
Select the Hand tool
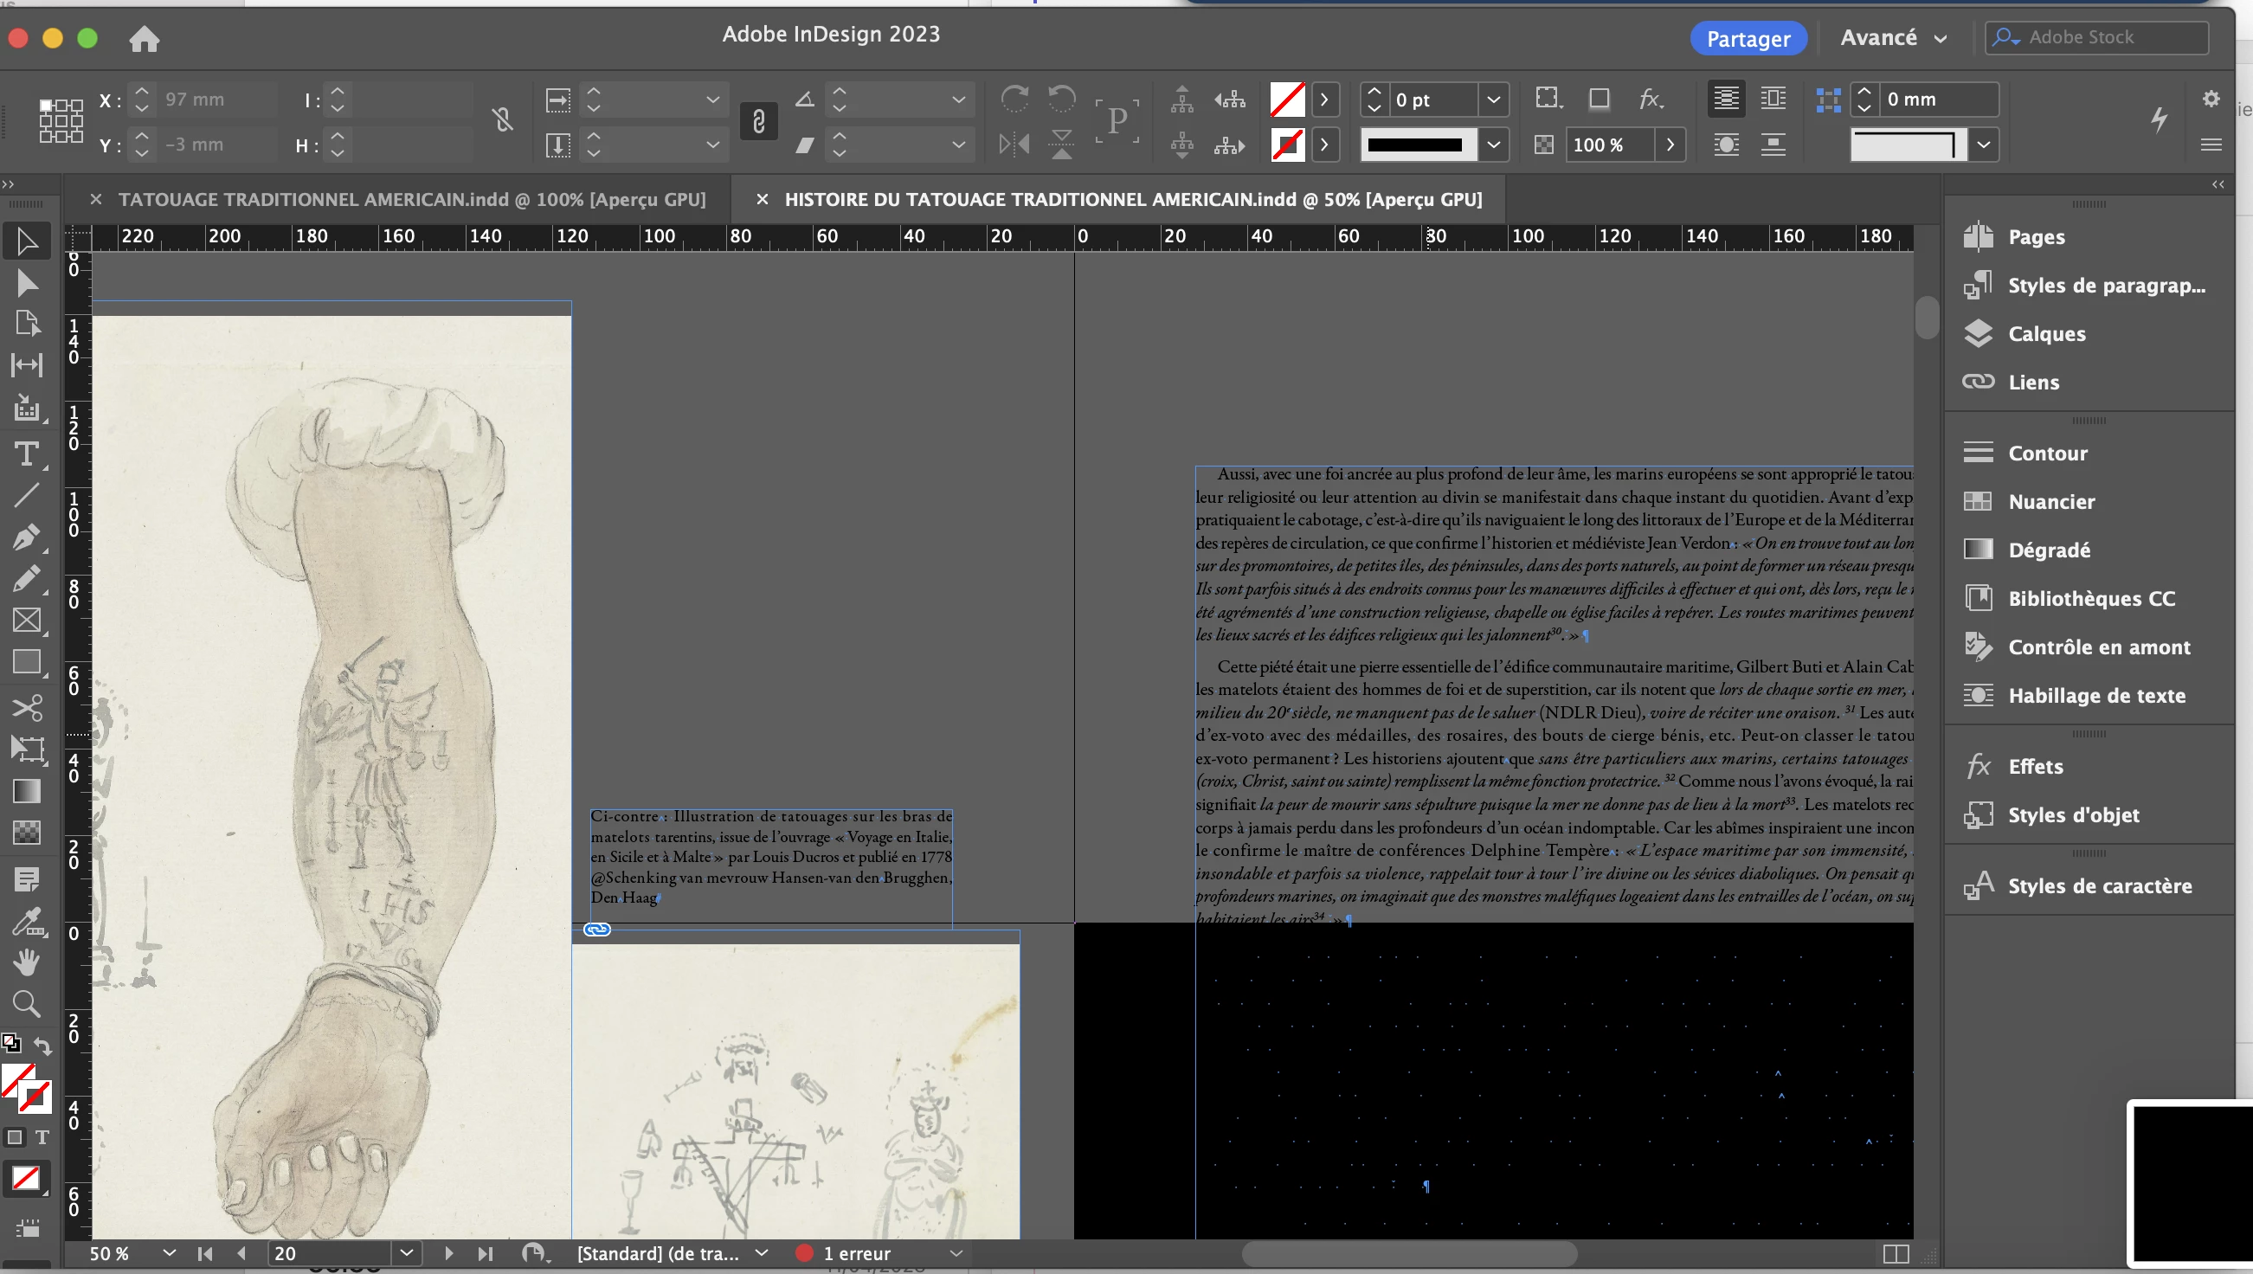[x=26, y=962]
